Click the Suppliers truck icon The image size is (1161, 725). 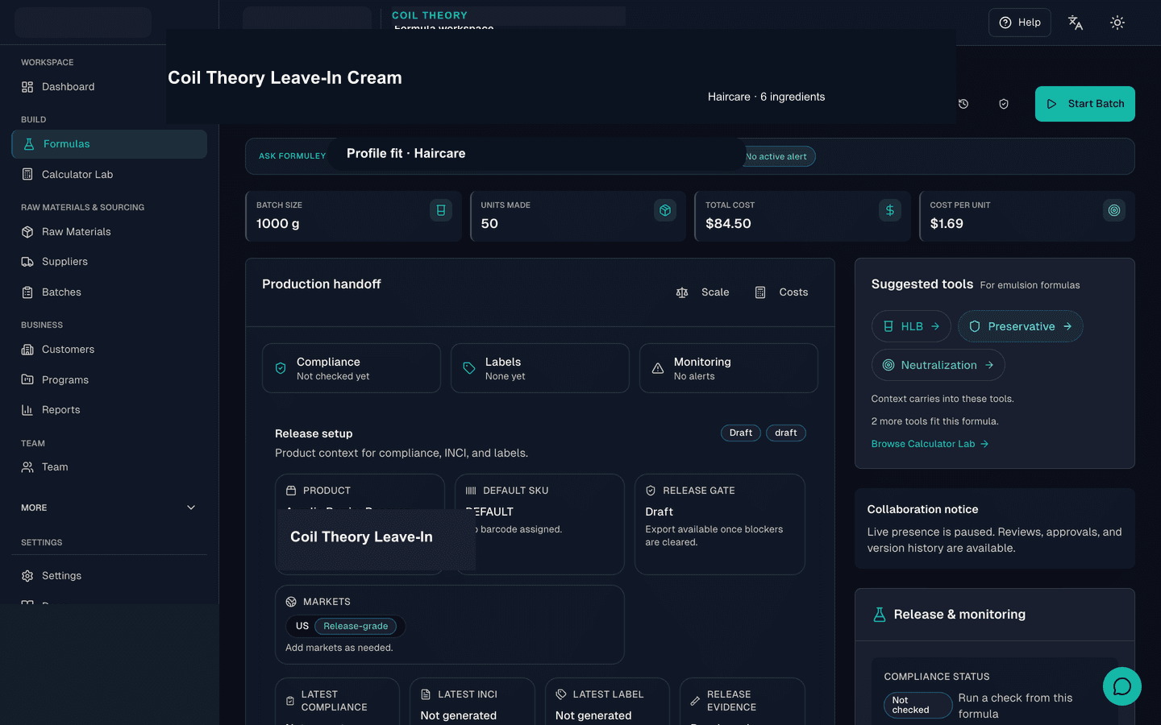click(x=27, y=262)
